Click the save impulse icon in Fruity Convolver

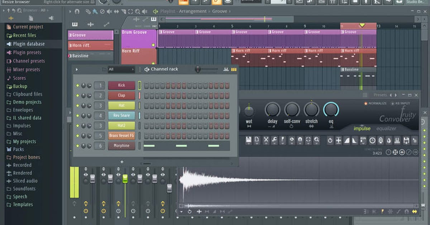tap(248, 140)
